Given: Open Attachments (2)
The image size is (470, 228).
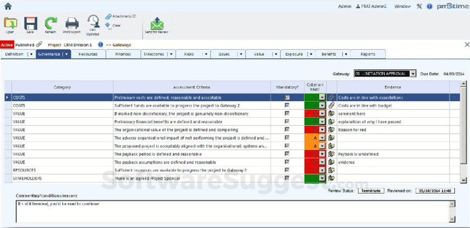Looking at the screenshot, I should pos(120,17).
